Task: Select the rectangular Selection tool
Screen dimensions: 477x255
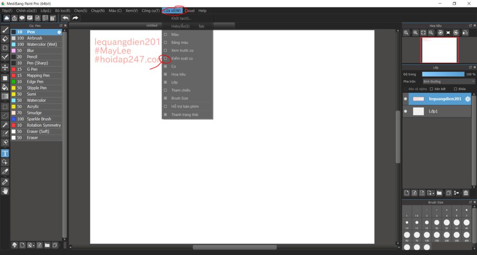Action: tap(5, 107)
